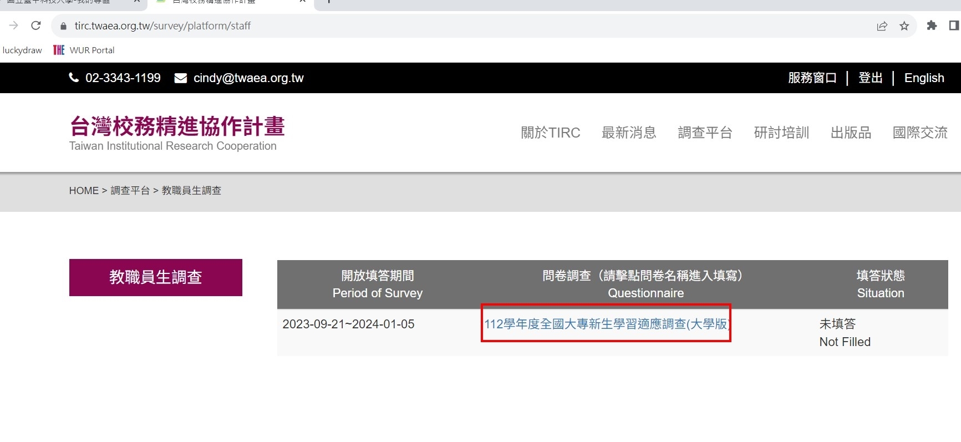The image size is (961, 442).
Task: Open the 服務窗口 link
Action: [x=812, y=78]
